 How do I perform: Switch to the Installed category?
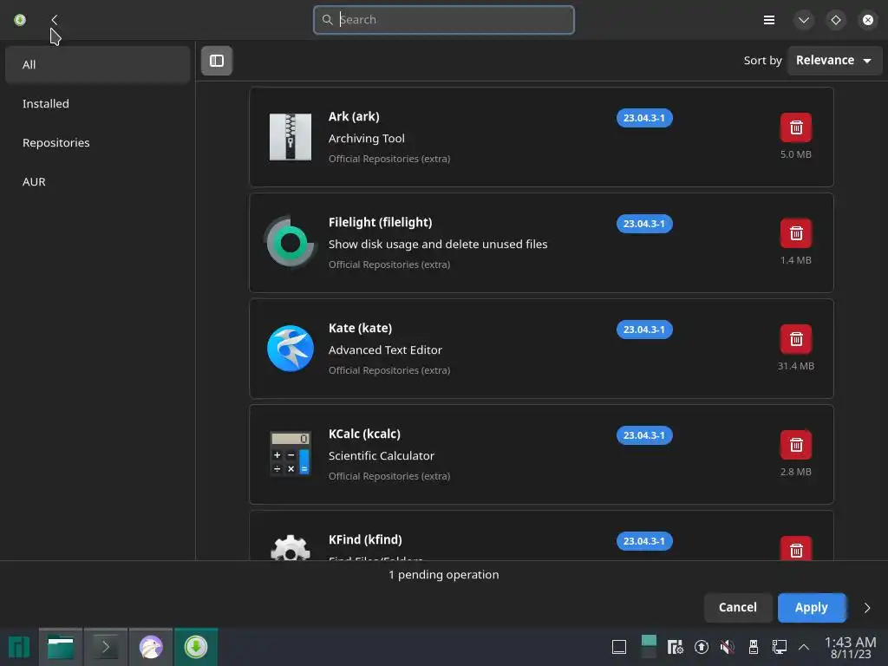[97, 104]
